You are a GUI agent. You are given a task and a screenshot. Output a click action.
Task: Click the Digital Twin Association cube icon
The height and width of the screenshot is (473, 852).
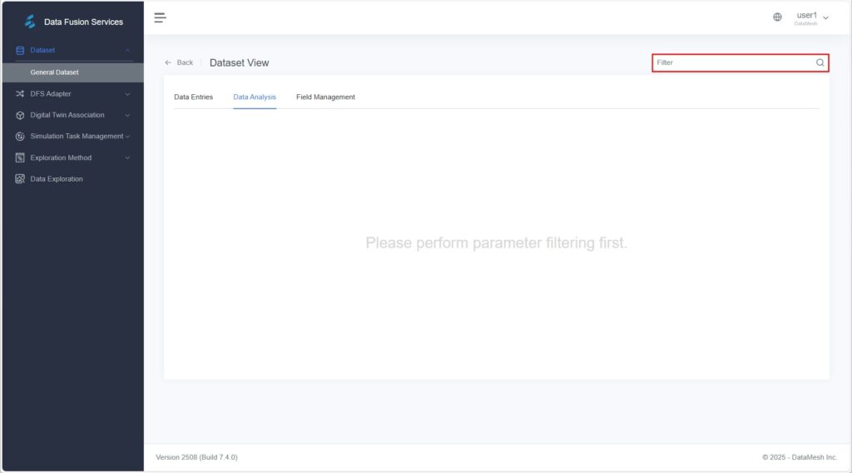pos(20,115)
